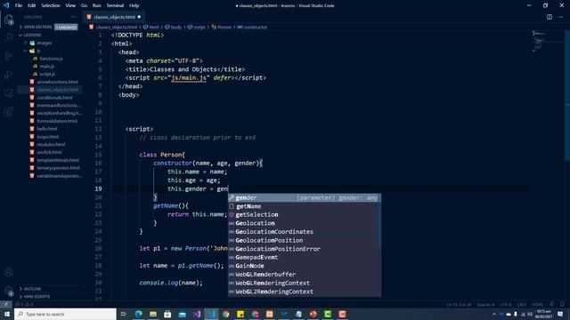Open Task View on the taskbar
This screenshot has width=570, height=320.
124,314
